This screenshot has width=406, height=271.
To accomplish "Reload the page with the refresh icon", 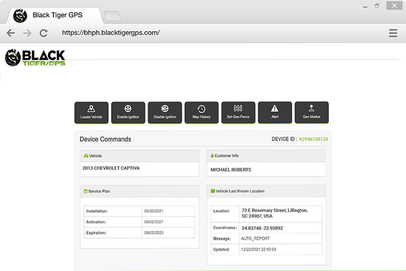I will pyautogui.click(x=43, y=33).
